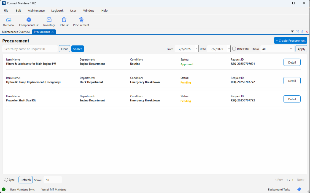This screenshot has width=310, height=194.
Task: Open the Maintenance menu
Action: pos(36,11)
